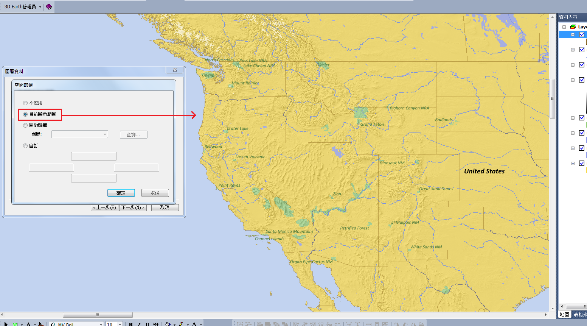Click the paint bucket fill color icon

[x=168, y=324]
